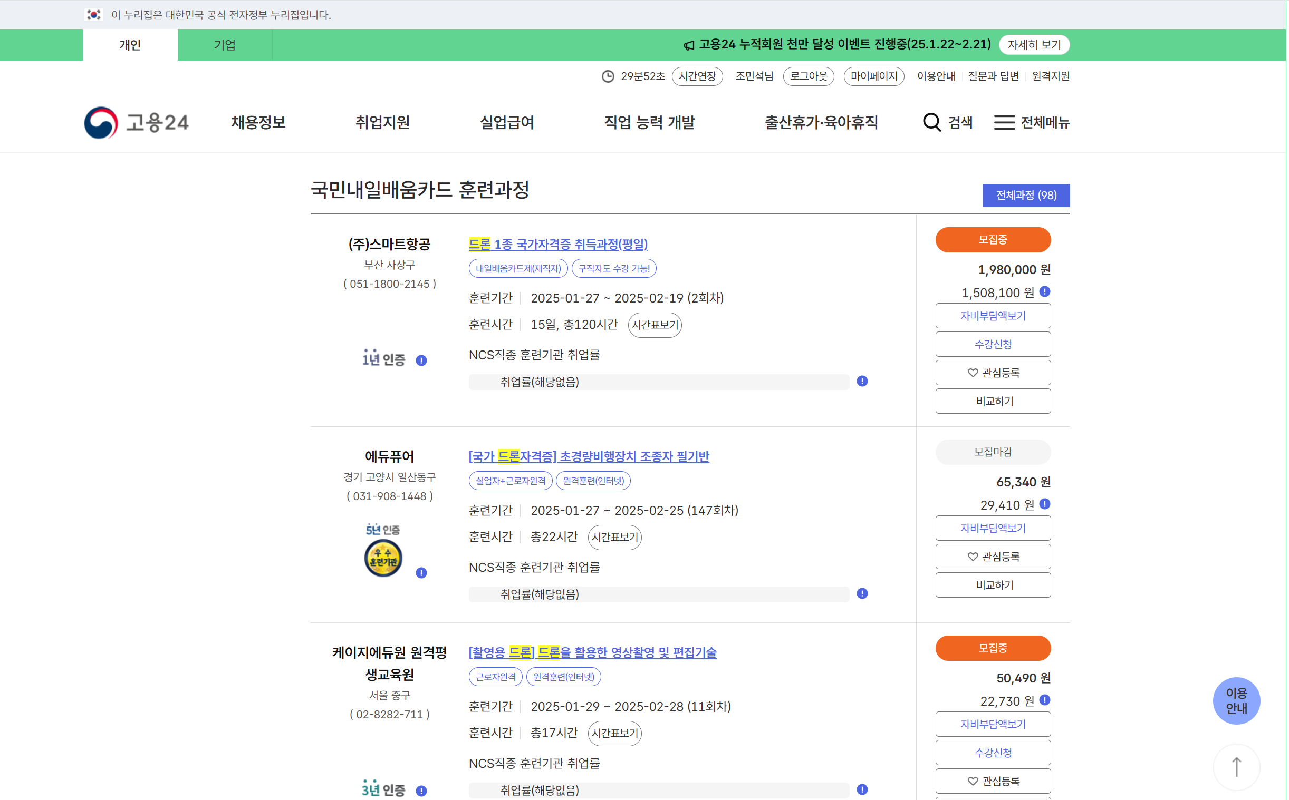This screenshot has height=800, width=1289.
Task: Click the info icon beside the 5년 인증 badge
Action: pos(421,572)
